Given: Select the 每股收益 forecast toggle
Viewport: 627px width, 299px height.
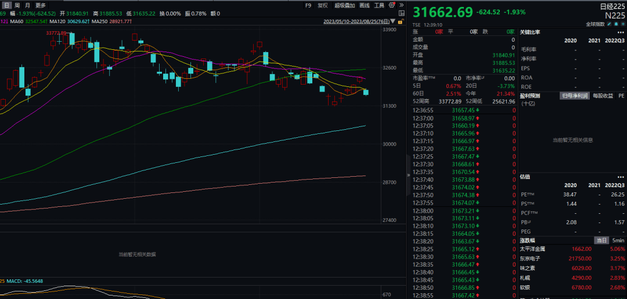Looking at the screenshot, I should coord(603,96).
